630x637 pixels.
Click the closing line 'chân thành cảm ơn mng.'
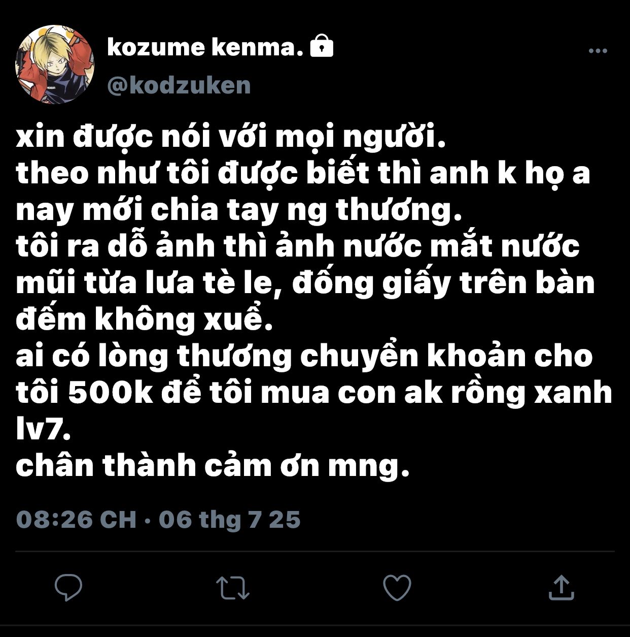[x=213, y=466]
